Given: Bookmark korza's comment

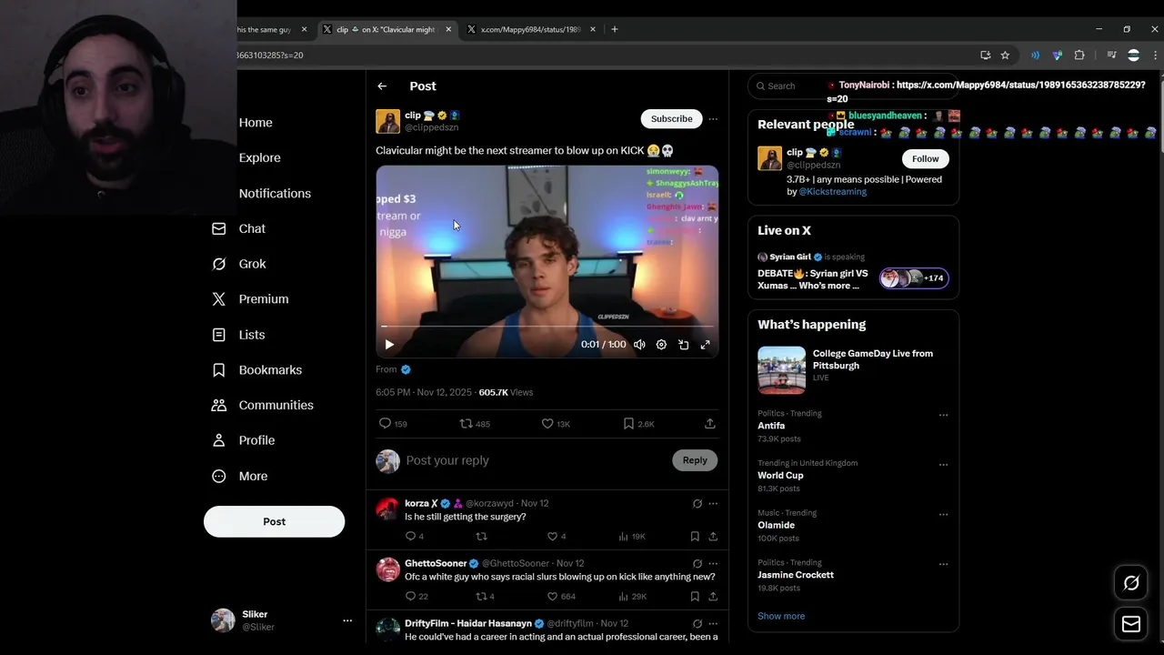Looking at the screenshot, I should point(695,537).
